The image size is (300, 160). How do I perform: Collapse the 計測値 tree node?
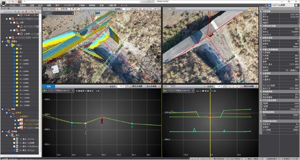pyautogui.click(x=3, y=131)
